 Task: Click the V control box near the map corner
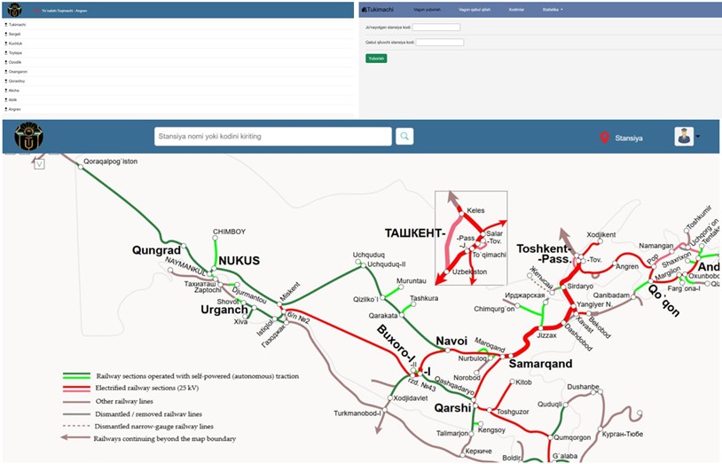(40, 164)
